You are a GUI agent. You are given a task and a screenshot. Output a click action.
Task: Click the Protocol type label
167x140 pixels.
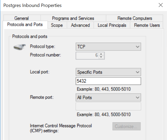(x=43, y=46)
